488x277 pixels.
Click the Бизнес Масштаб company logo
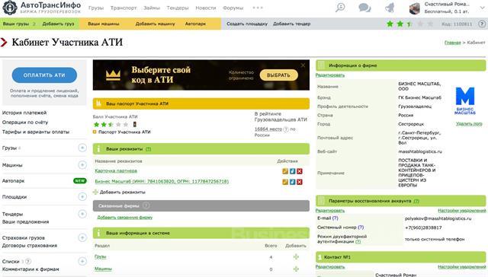pyautogui.click(x=465, y=100)
